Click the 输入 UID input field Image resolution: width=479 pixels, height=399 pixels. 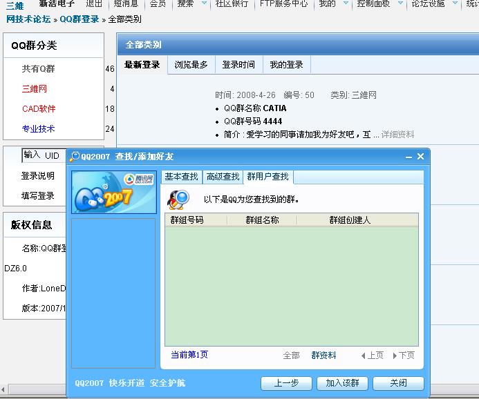(x=44, y=155)
